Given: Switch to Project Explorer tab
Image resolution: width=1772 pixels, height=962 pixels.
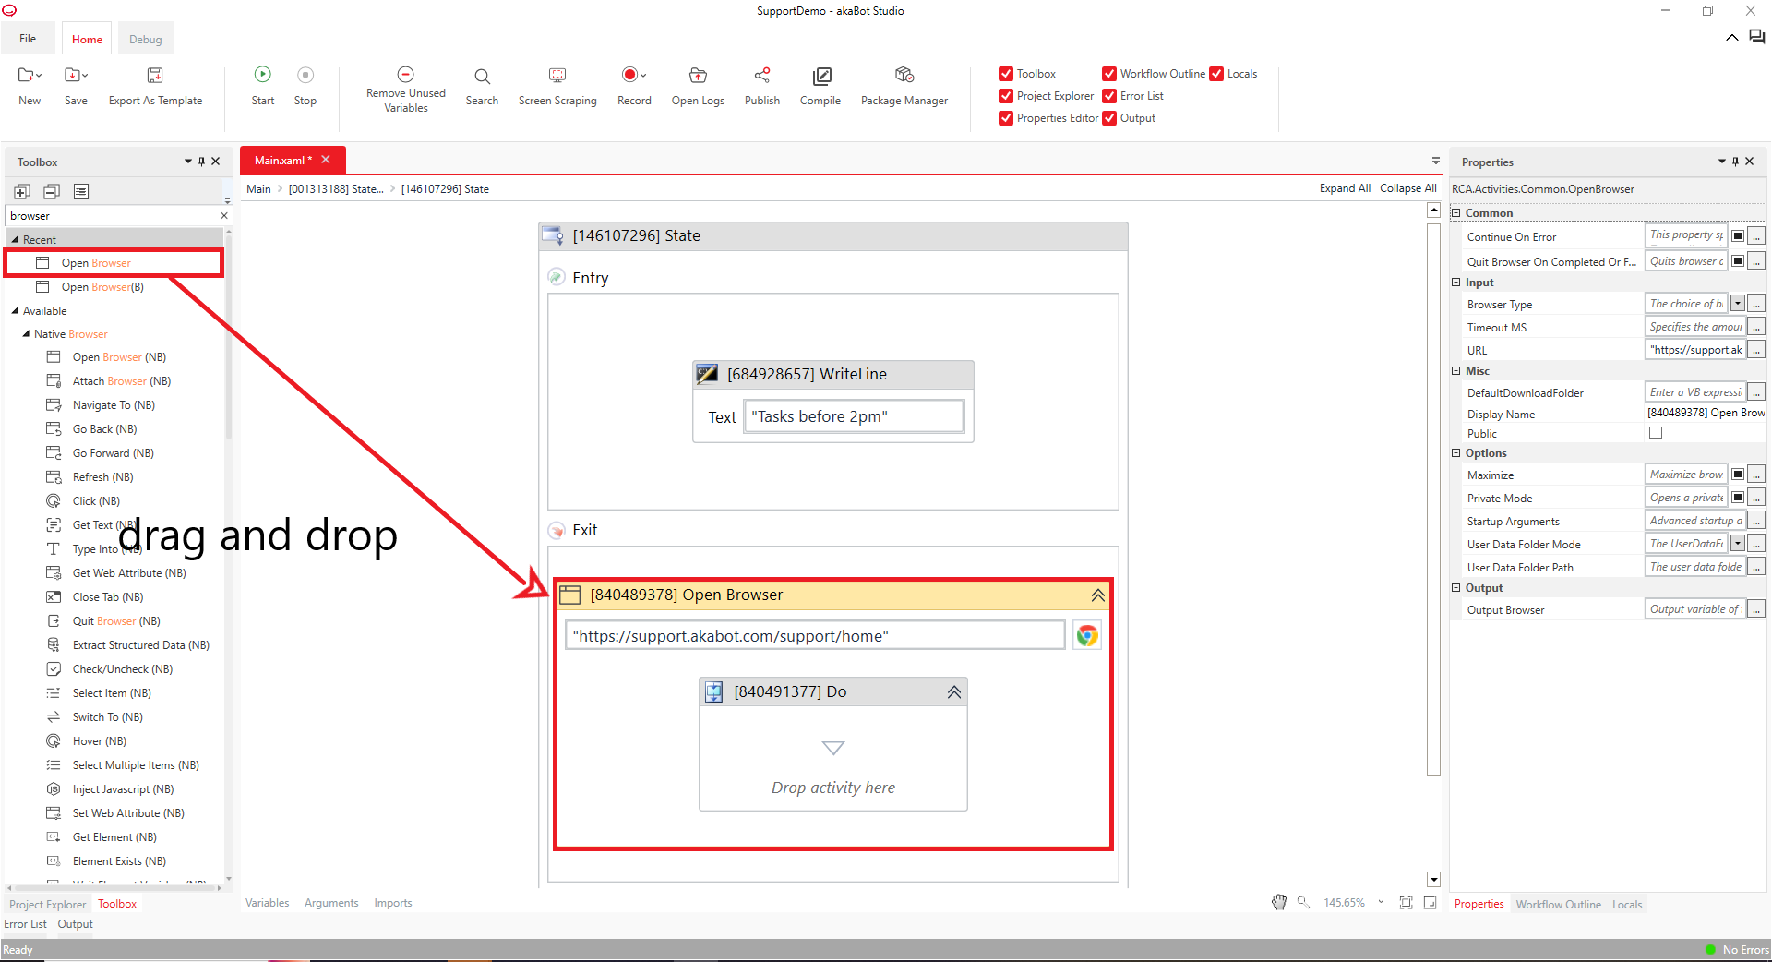Looking at the screenshot, I should 47,905.
